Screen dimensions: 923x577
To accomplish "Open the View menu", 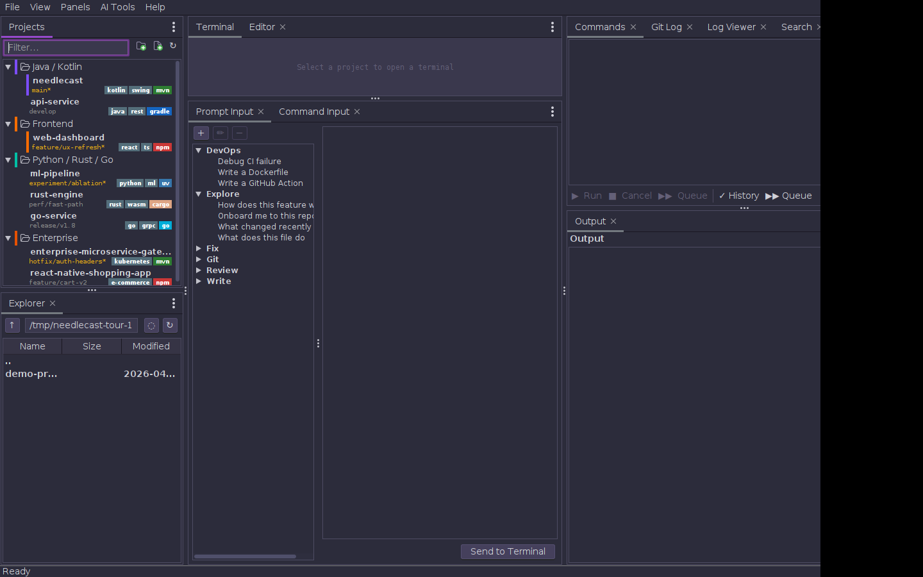I will (x=40, y=7).
